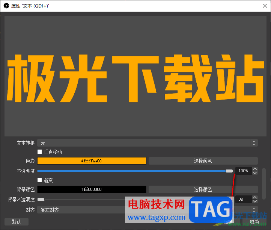This screenshot has height=230, width=271.
Task: Click the properties panel vertical scrollbar
Action: click(x=263, y=184)
